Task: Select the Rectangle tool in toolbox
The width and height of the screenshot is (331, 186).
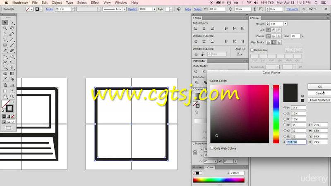Action: 5,45
